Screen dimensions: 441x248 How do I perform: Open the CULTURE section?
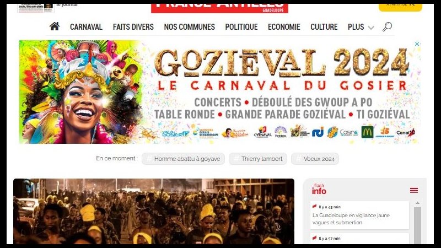(324, 27)
